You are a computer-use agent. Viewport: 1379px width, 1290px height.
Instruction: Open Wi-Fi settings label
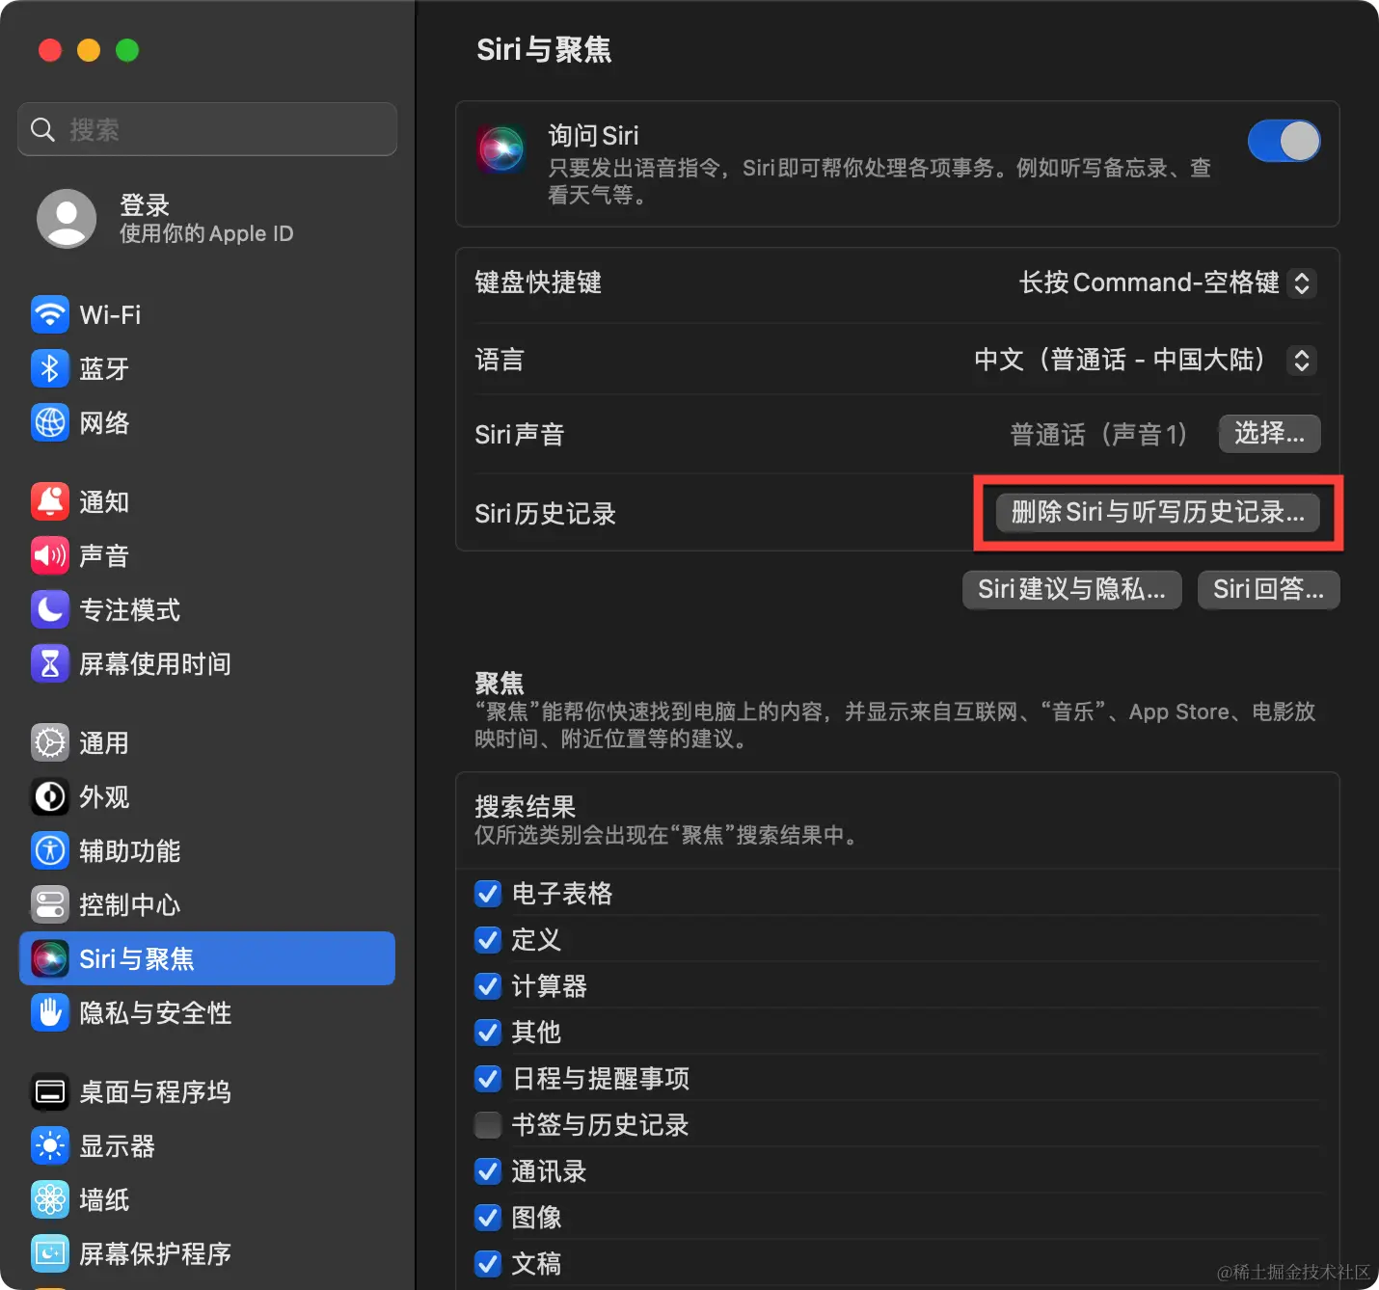point(111,314)
